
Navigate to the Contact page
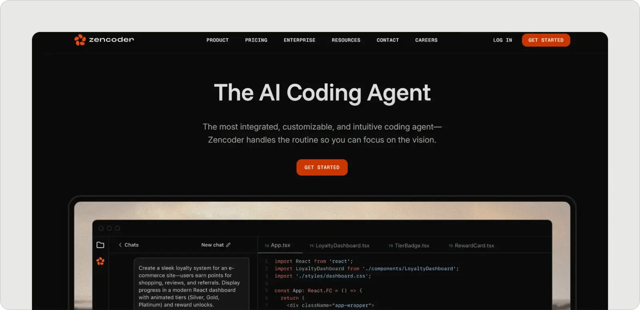(x=388, y=40)
